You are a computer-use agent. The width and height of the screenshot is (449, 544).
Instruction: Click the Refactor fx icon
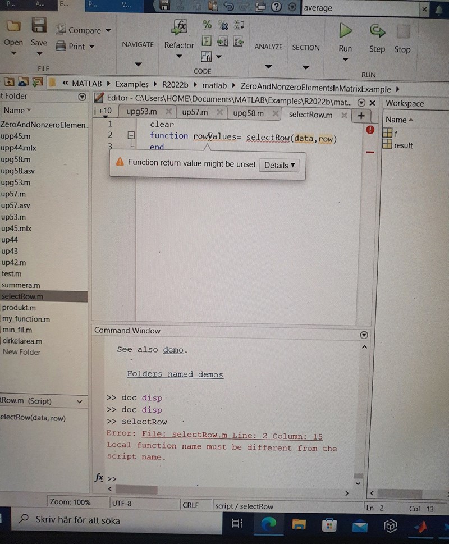coord(179,26)
